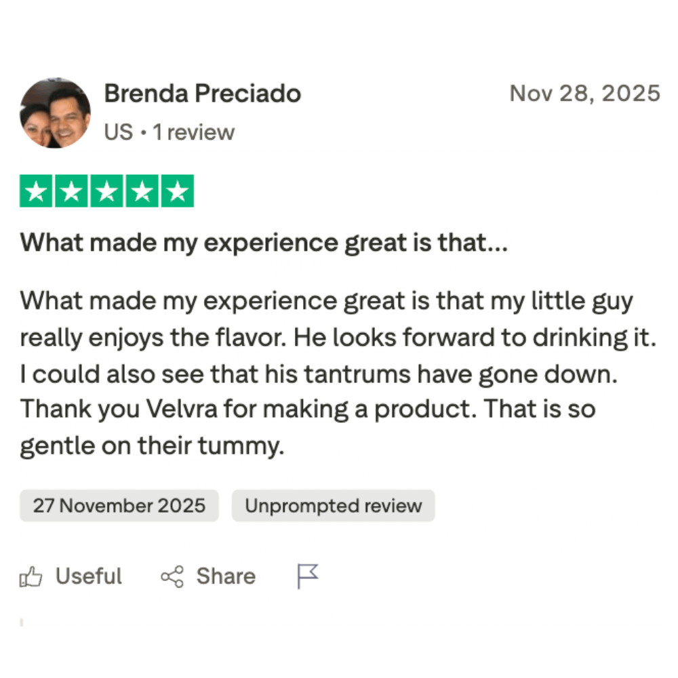Image resolution: width=678 pixels, height=678 pixels.
Task: Click the 'US' country label
Action: pyautogui.click(x=118, y=132)
